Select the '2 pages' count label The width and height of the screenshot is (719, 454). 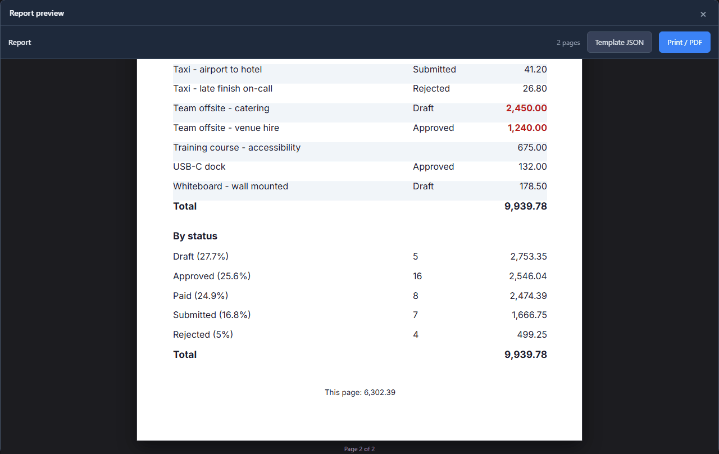(568, 43)
